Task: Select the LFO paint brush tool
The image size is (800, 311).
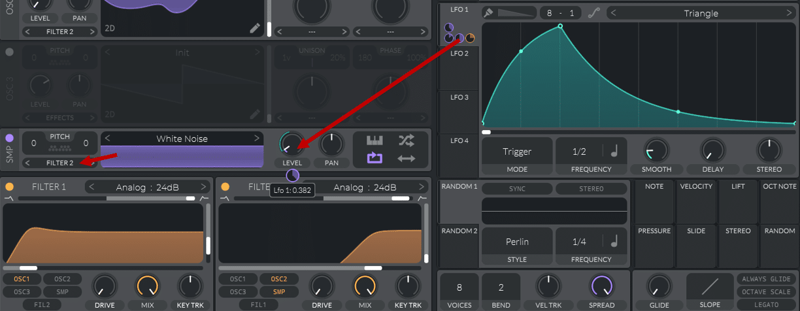Action: (x=488, y=13)
